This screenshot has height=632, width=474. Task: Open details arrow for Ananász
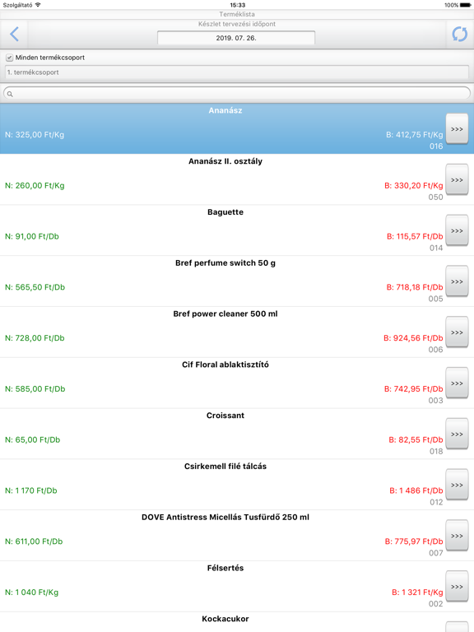pyautogui.click(x=457, y=129)
